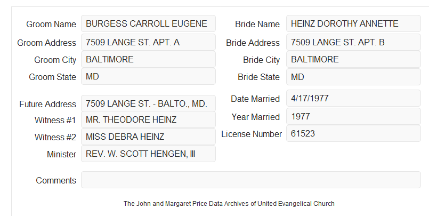The width and height of the screenshot is (429, 216).
Task: Click the License Number field
Action: pyautogui.click(x=353, y=133)
